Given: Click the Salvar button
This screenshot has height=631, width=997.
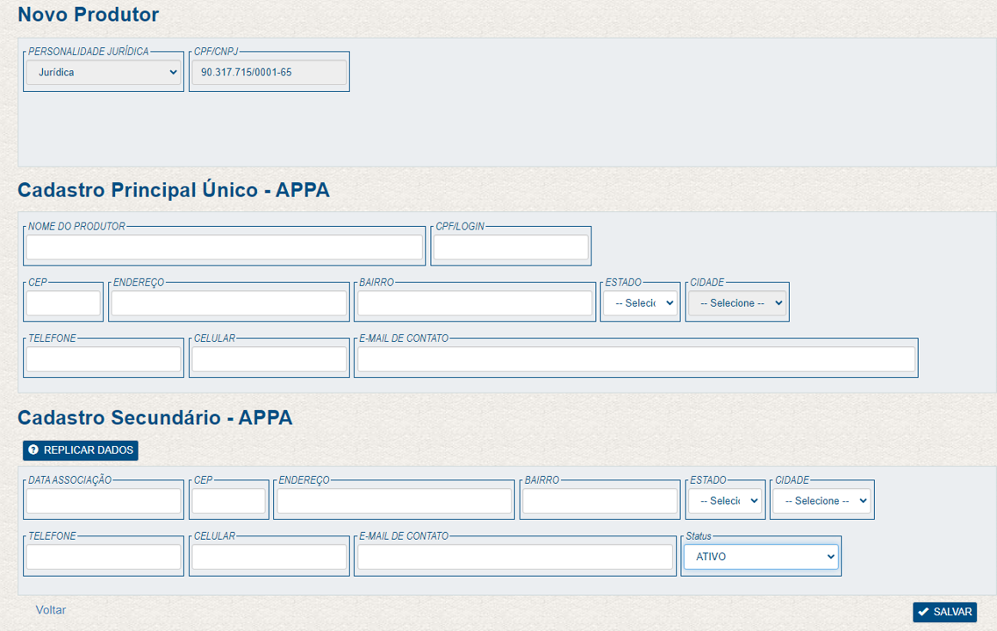Looking at the screenshot, I should click(x=944, y=612).
